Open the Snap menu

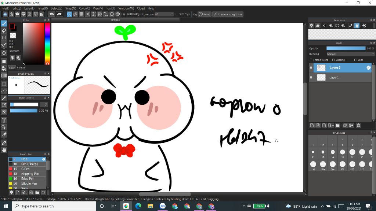[70, 8]
